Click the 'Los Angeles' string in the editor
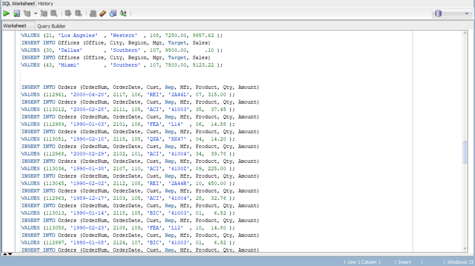Screen dimensions: 475x266 click(x=78, y=35)
